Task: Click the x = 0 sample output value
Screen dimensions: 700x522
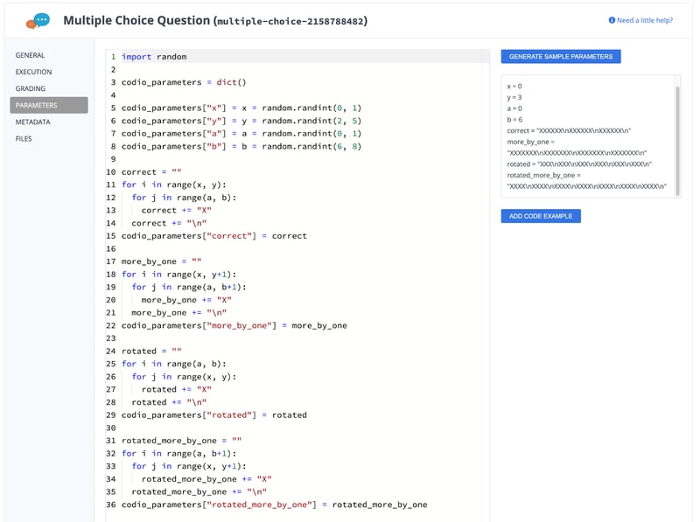Action: (513, 87)
